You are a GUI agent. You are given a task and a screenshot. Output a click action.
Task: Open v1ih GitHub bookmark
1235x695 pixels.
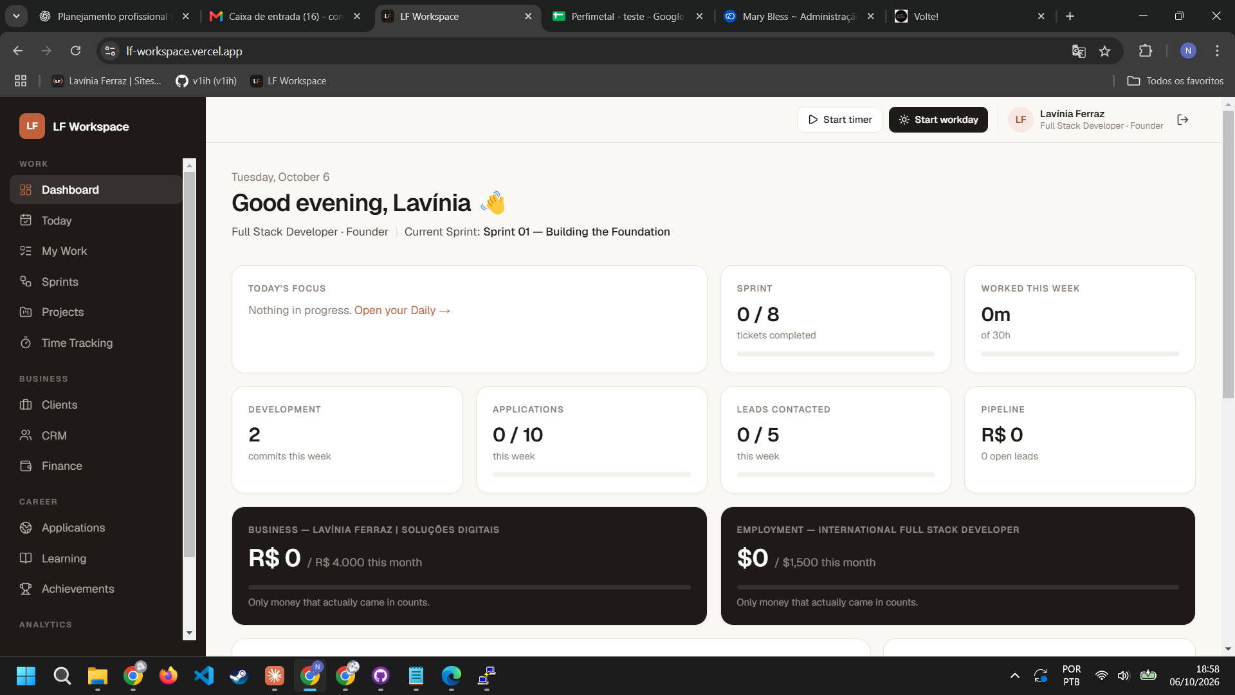[x=206, y=81]
